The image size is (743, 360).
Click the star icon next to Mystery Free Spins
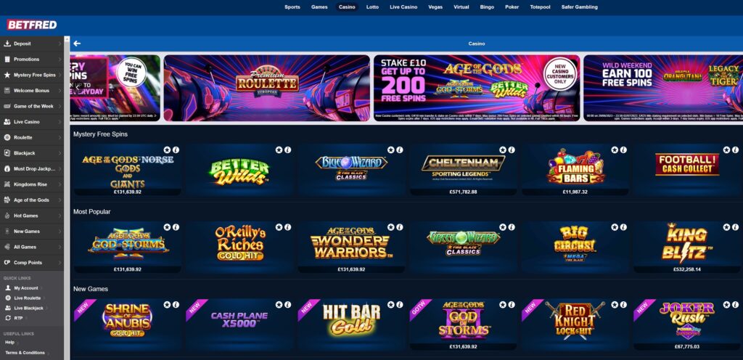(x=7, y=75)
